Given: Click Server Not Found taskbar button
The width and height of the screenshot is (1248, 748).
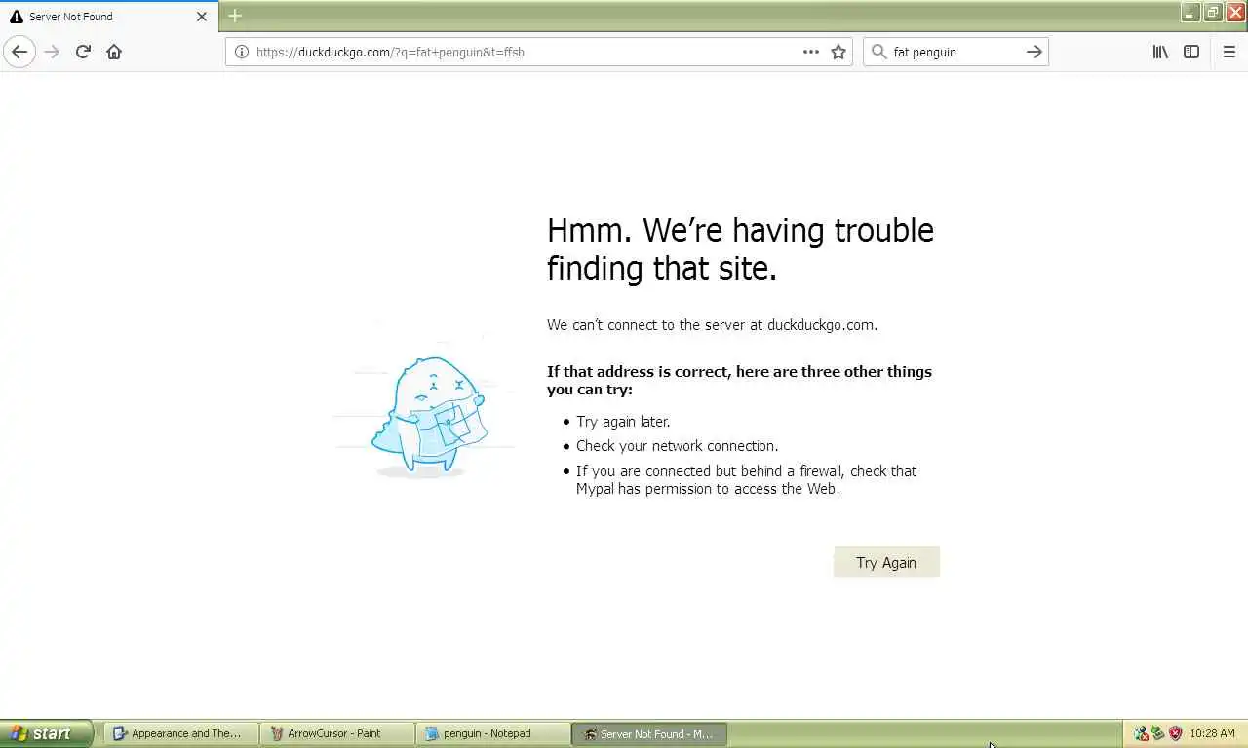Looking at the screenshot, I should click(649, 733).
